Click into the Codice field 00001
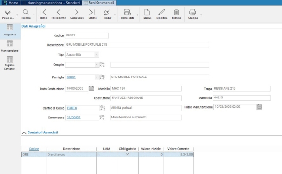 [87, 35]
